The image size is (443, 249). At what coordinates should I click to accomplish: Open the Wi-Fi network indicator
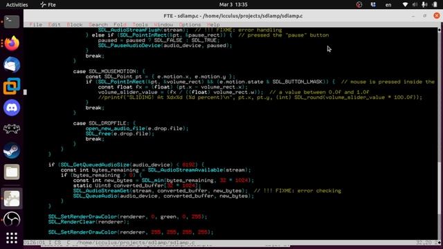tap(405, 5)
